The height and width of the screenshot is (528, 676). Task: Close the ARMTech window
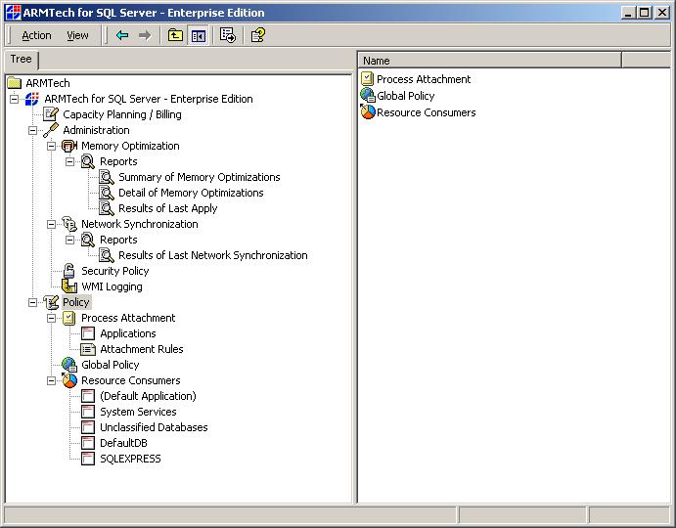pyautogui.click(x=661, y=13)
